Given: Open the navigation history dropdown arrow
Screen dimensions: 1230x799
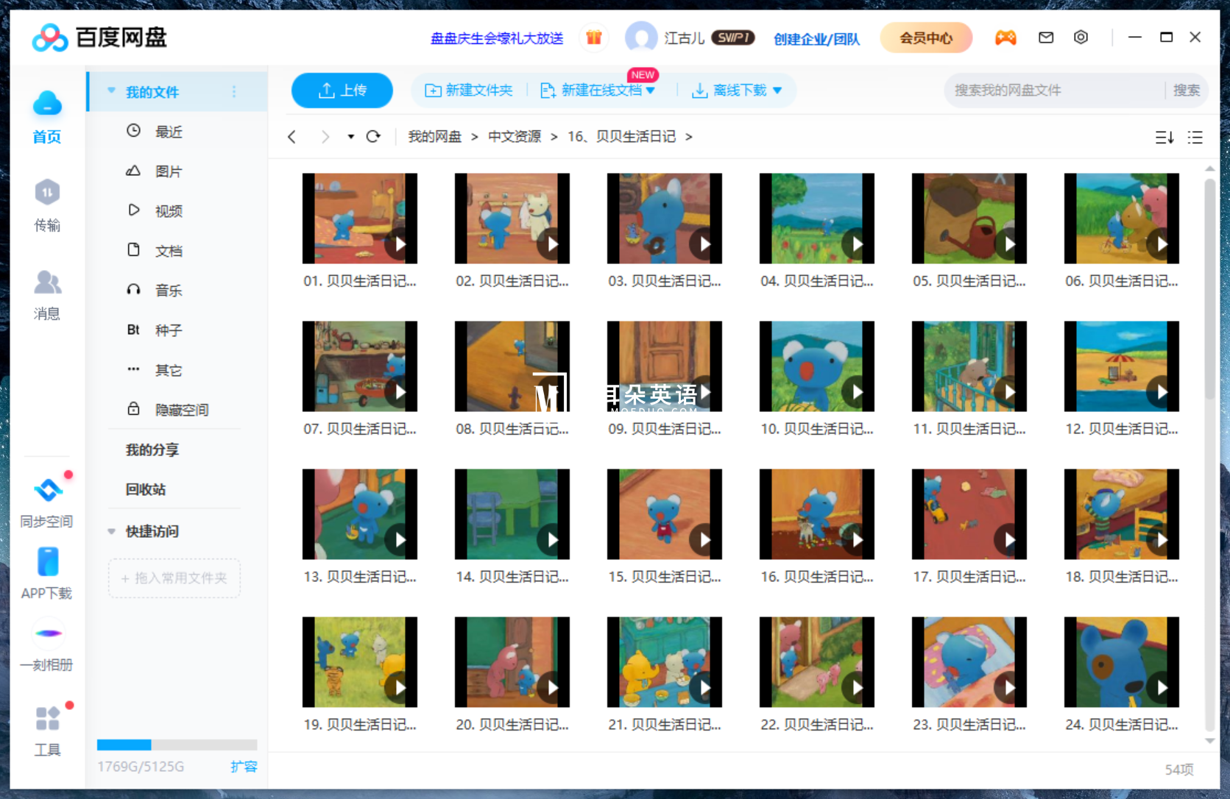Looking at the screenshot, I should point(351,137).
